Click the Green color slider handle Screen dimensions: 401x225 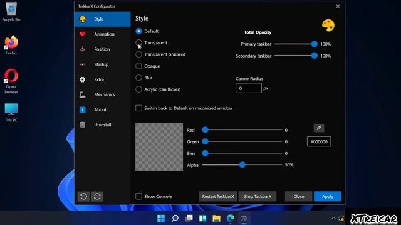tap(205, 141)
